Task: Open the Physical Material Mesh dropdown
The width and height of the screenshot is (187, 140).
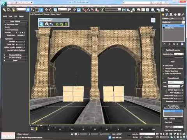Action: pyautogui.click(x=176, y=82)
